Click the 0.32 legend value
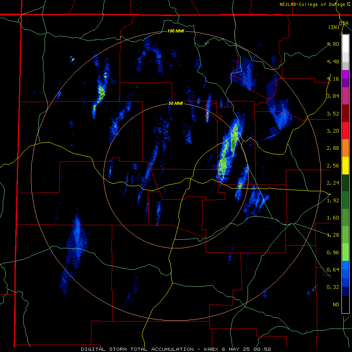 333,287
